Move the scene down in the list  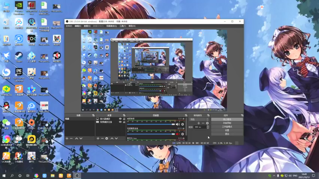(81, 138)
